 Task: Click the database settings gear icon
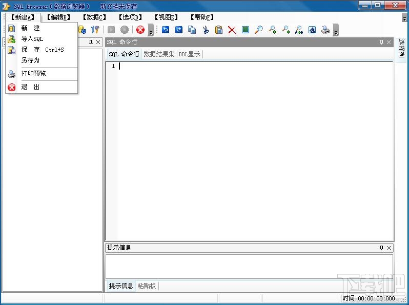click(83, 30)
